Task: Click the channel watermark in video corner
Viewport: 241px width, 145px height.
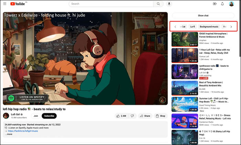Action: click(x=163, y=100)
